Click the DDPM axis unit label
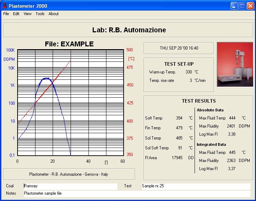The image size is (256, 201). [x=9, y=59]
